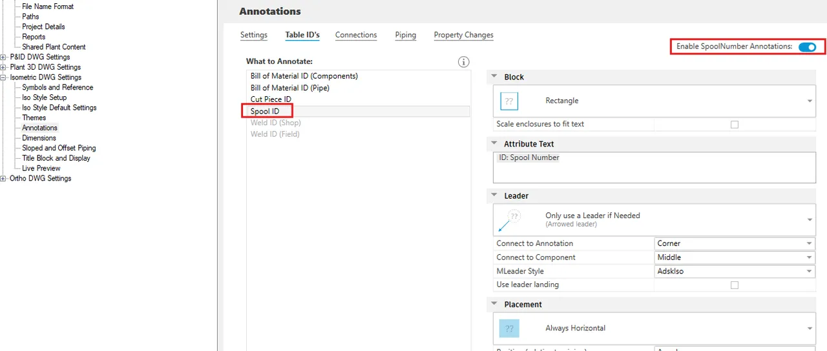Click the info icon beside What to Annotate
The image size is (827, 351).
[463, 62]
